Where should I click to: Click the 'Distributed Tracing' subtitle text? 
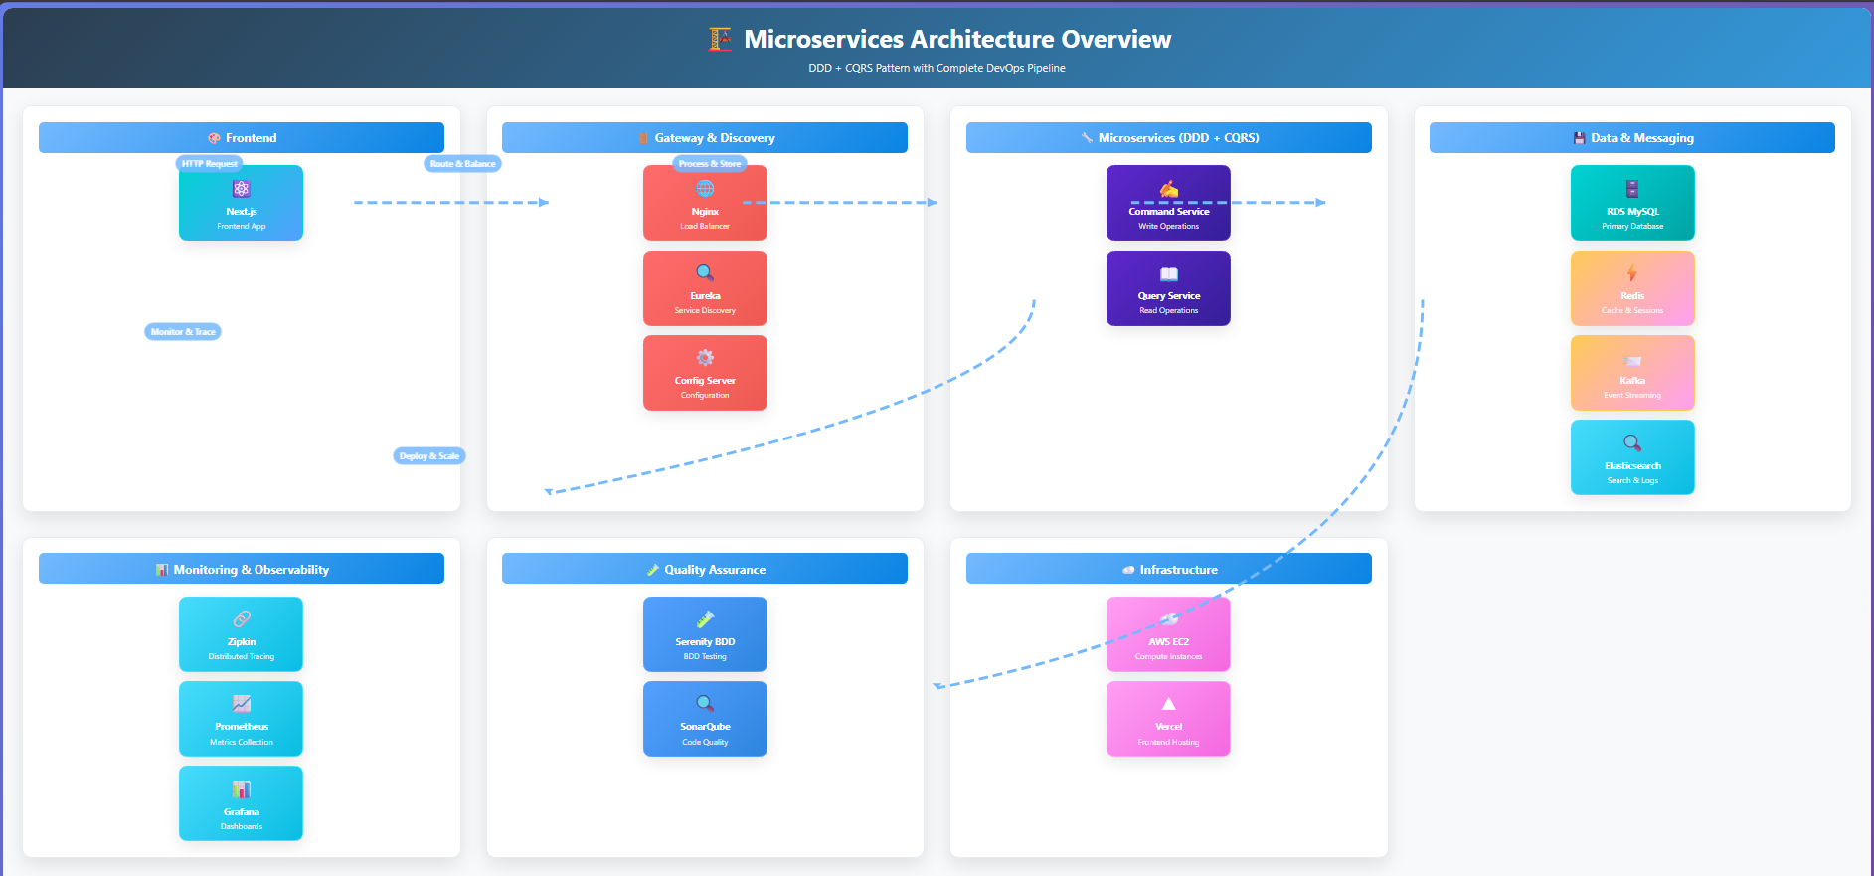click(242, 657)
